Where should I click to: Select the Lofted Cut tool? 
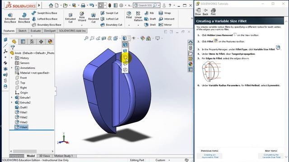109,19
